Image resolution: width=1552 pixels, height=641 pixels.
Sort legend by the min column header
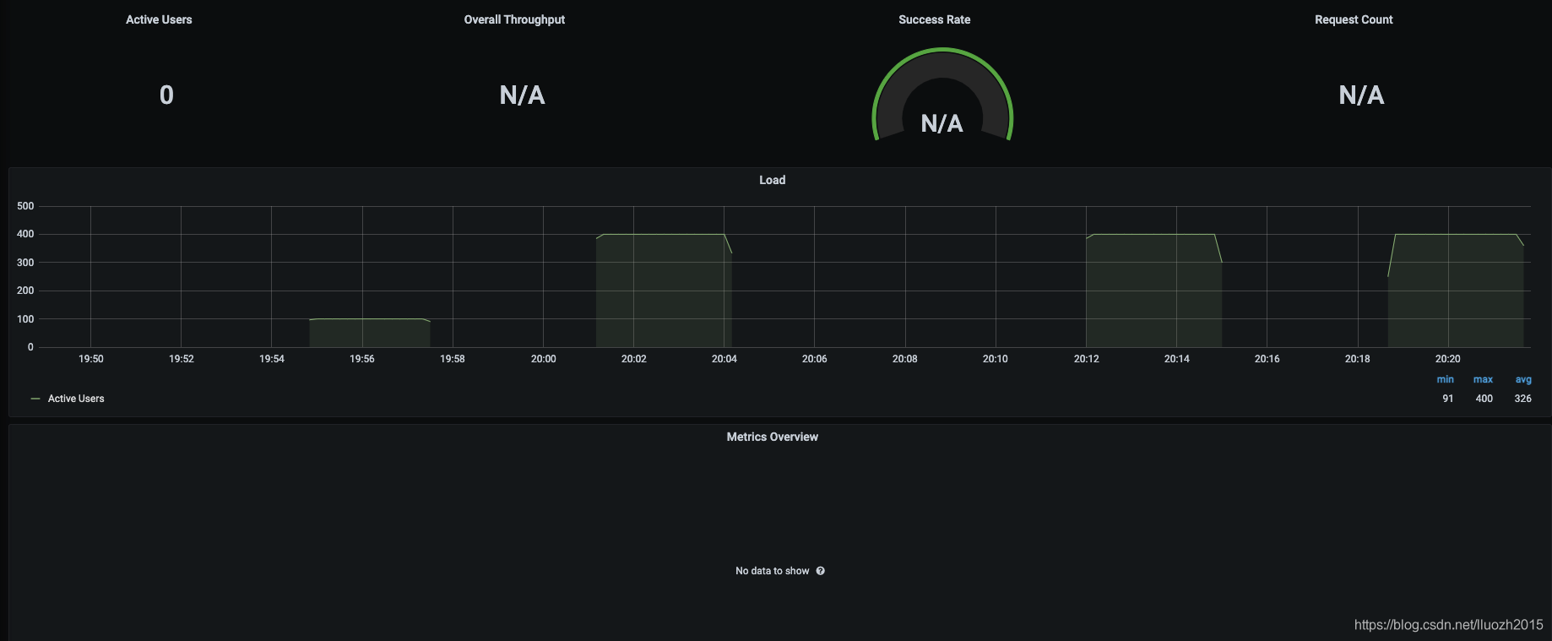coord(1446,380)
